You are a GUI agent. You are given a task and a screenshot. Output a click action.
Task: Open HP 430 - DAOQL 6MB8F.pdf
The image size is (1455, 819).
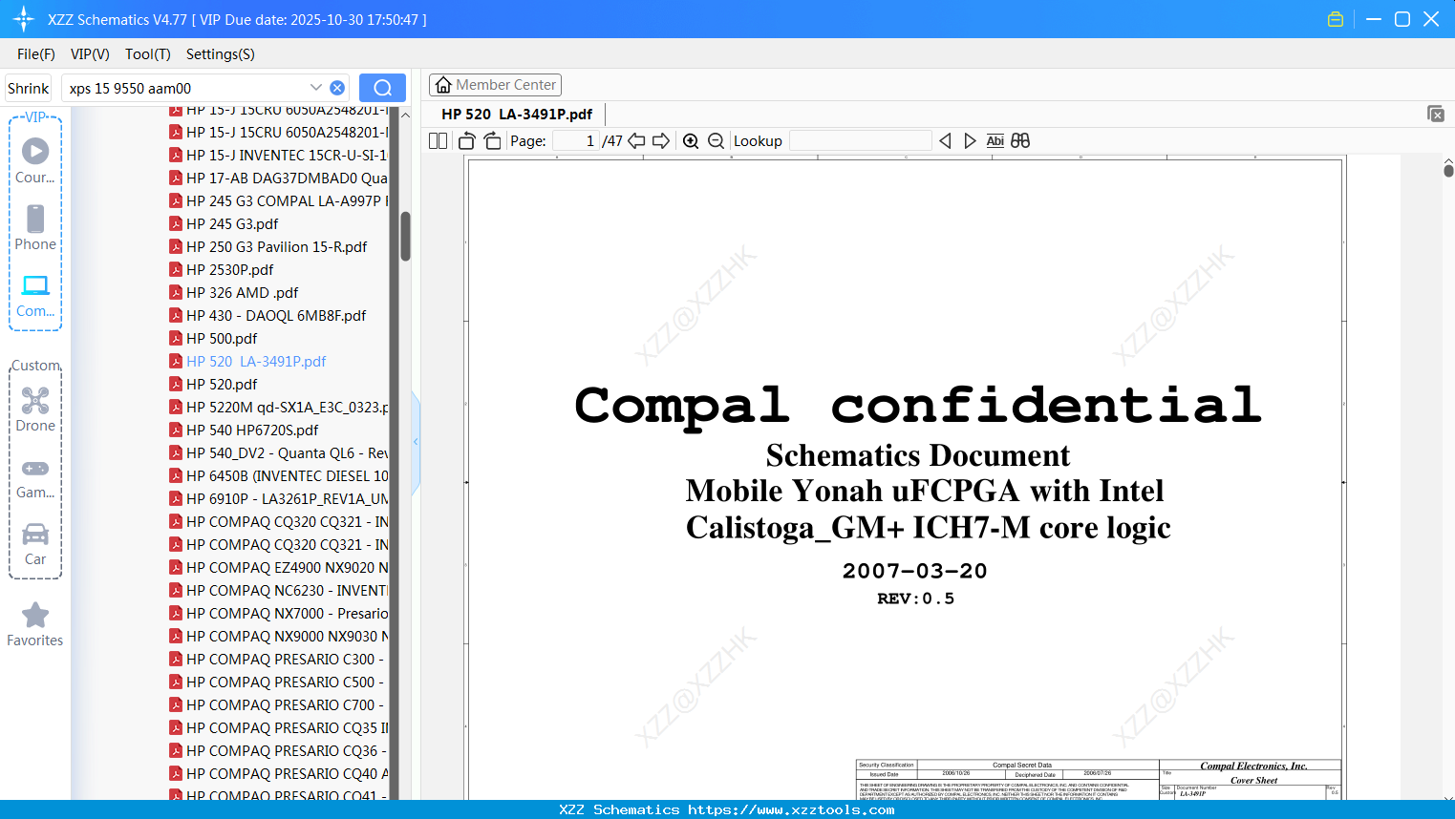pyautogui.click(x=267, y=315)
